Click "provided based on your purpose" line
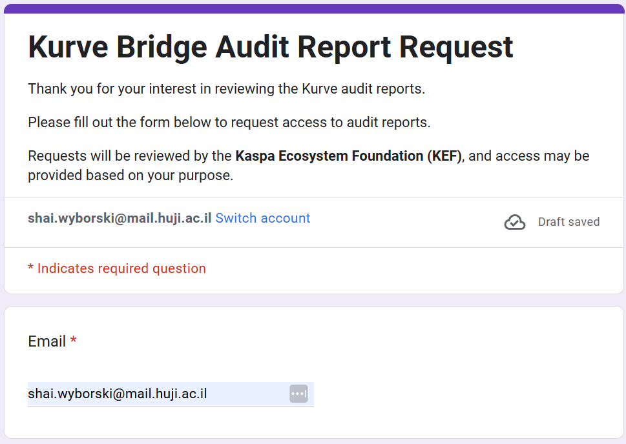Viewport: 626px width, 444px height. [130, 176]
